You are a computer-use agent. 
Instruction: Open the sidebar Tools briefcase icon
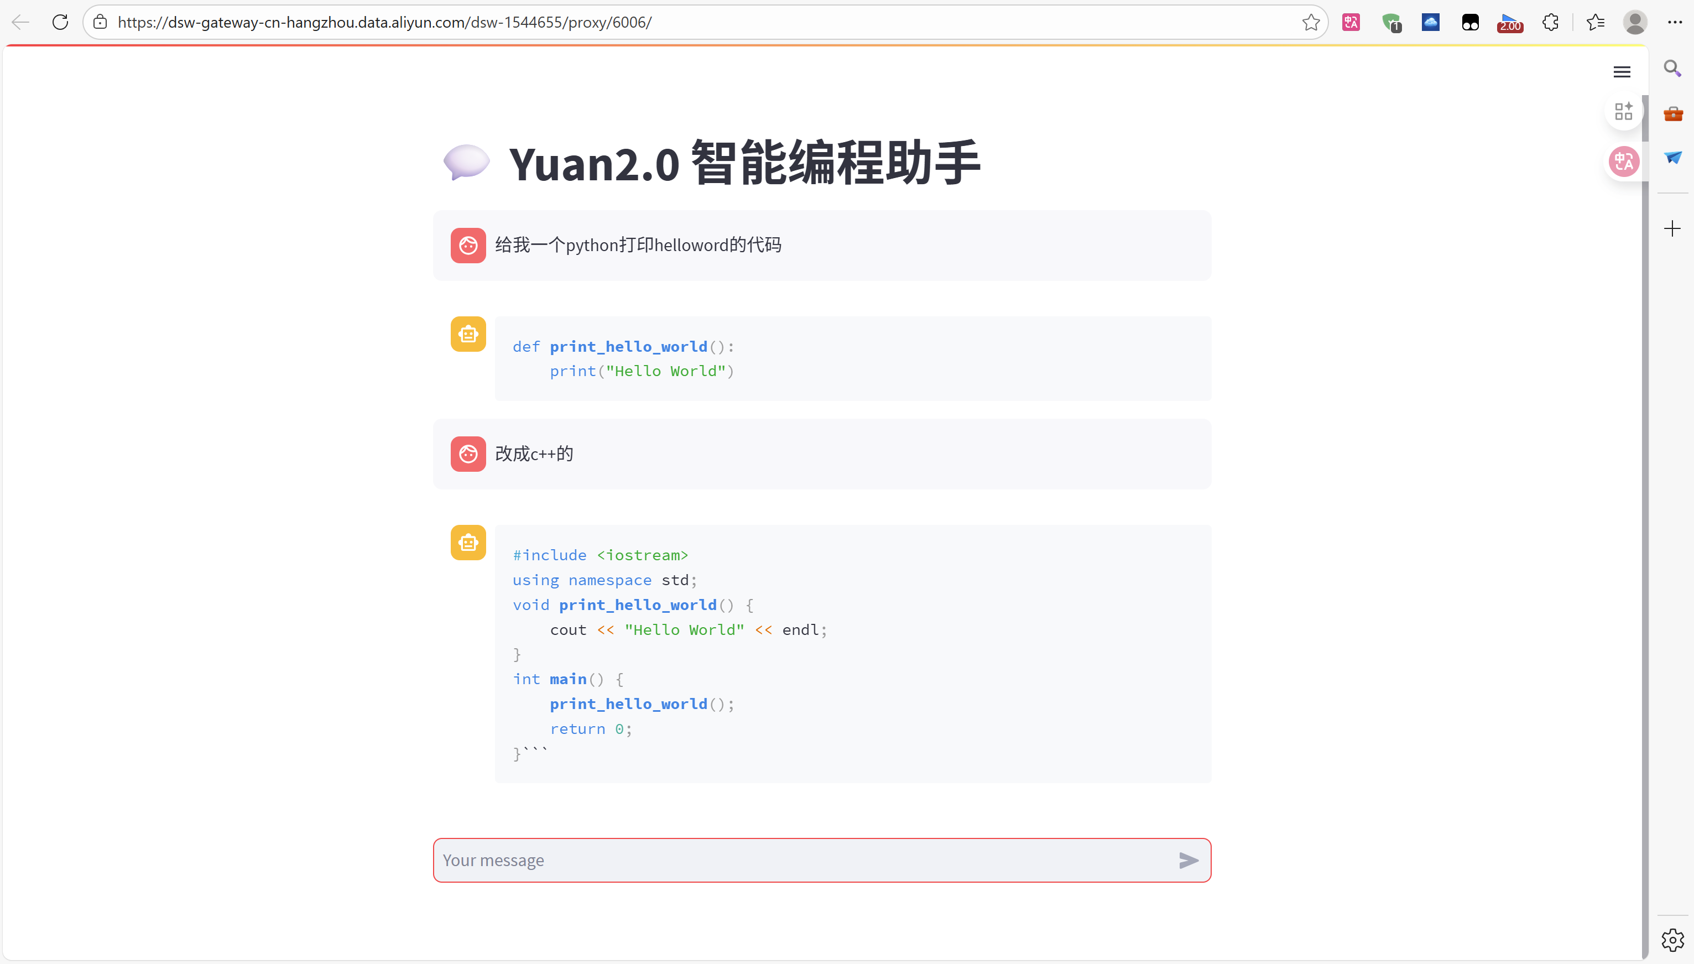(1672, 114)
